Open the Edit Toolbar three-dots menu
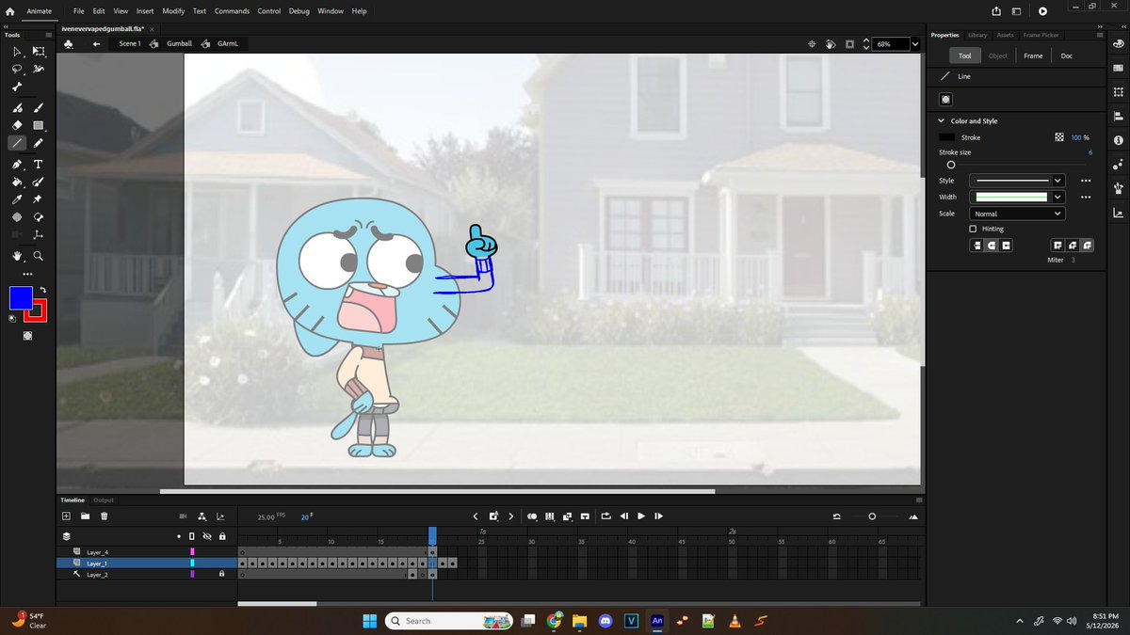The height and width of the screenshot is (635, 1130). (27, 273)
